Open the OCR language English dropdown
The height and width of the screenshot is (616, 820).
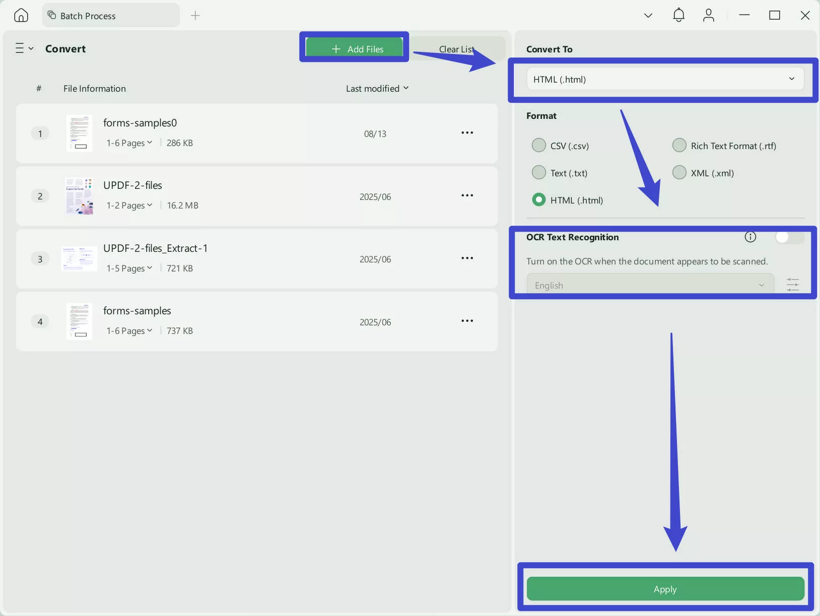tap(650, 285)
